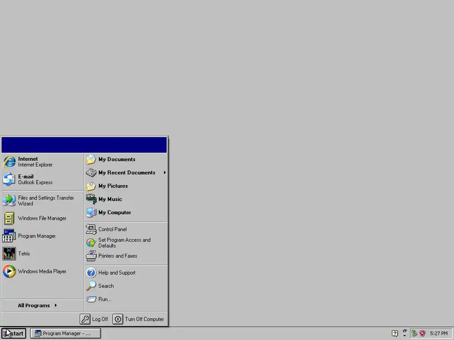Open Control Panel icon
This screenshot has width=454, height=340.
(91, 229)
